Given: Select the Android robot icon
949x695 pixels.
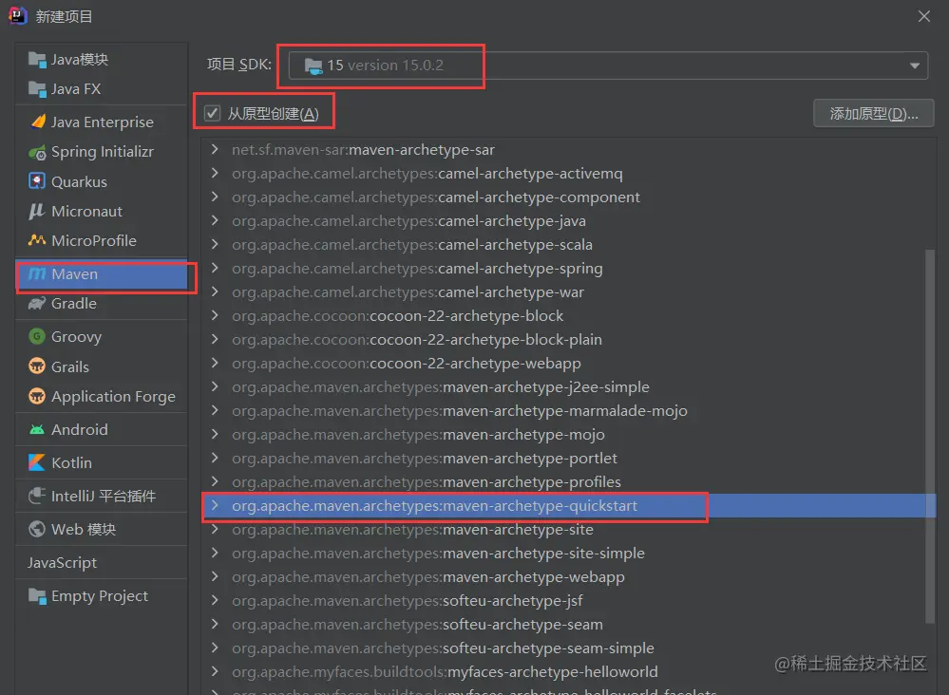Looking at the screenshot, I should 37,429.
